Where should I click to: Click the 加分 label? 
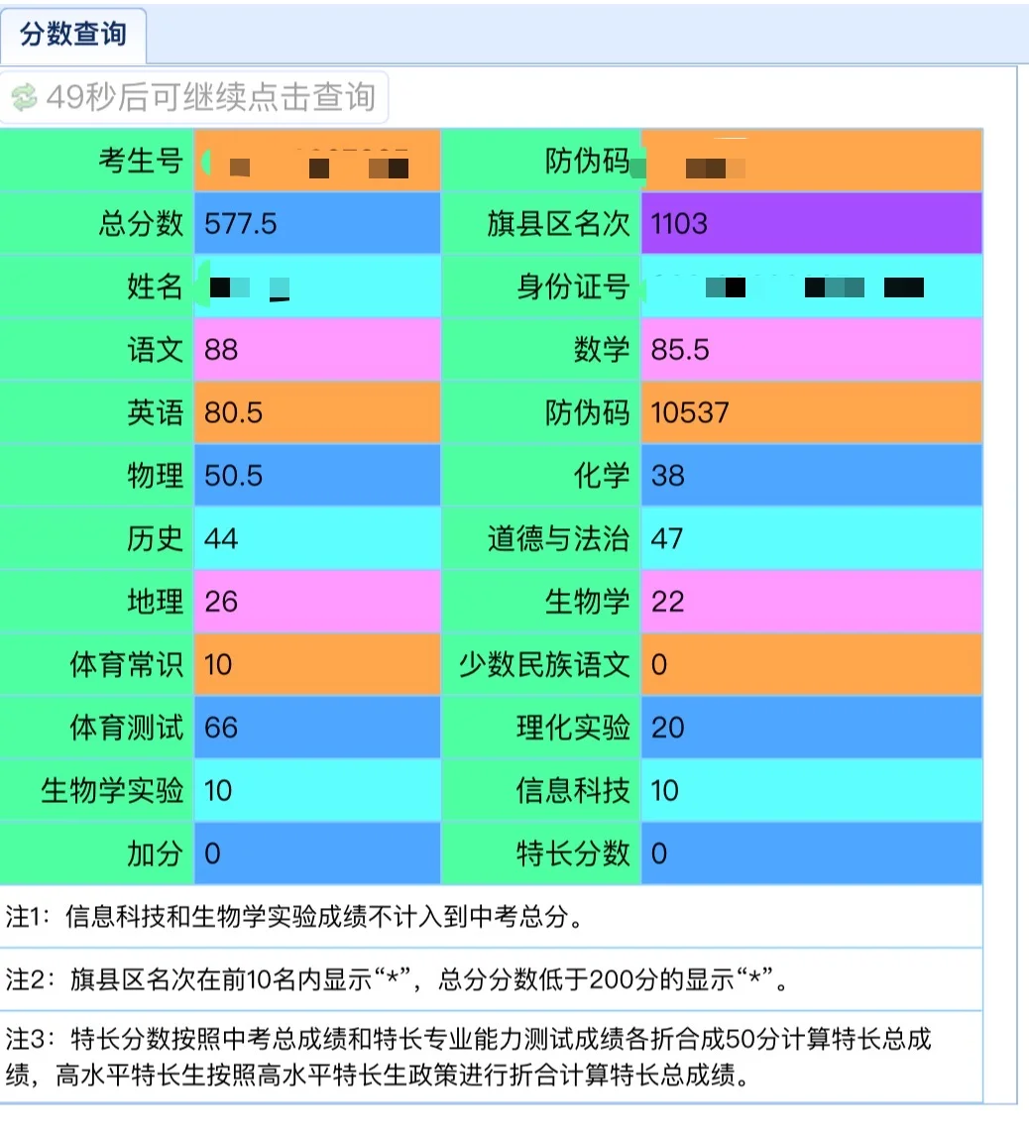pos(156,853)
